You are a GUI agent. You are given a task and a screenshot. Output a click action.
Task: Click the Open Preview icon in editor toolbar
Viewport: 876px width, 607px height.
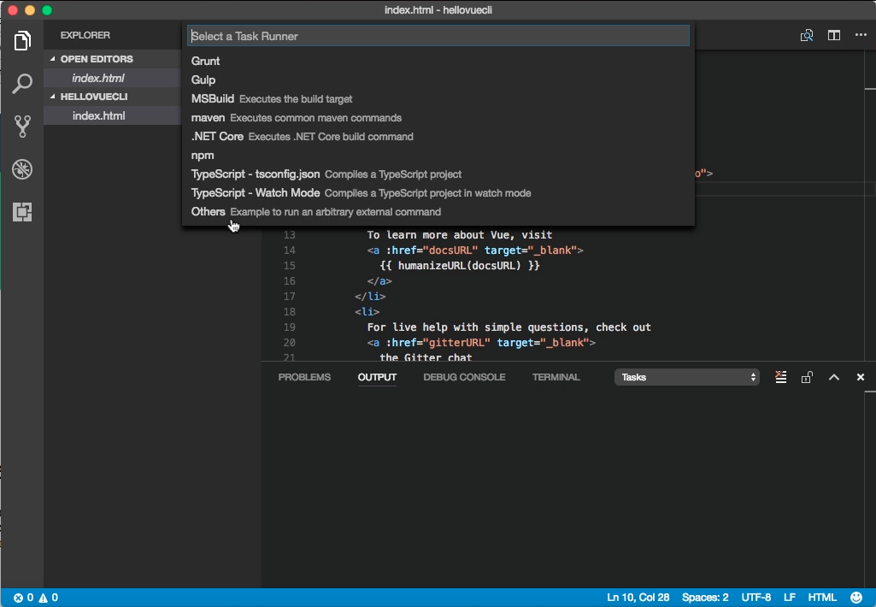coord(807,35)
